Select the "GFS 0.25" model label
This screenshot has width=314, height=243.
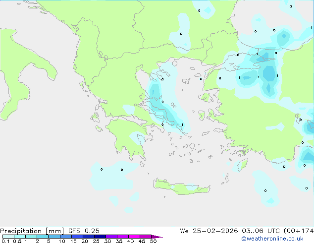pos(84,231)
